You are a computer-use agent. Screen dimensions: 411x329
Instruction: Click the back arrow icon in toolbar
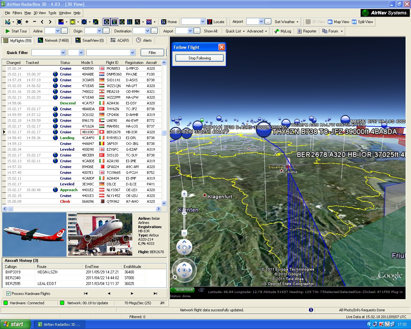tap(42, 22)
